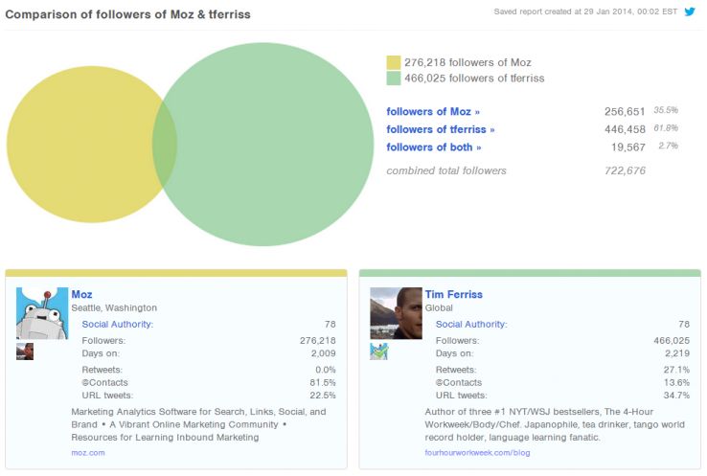Viewport: 707px width, 476px height.
Task: Click the Twitter bird icon
Action: [690, 12]
